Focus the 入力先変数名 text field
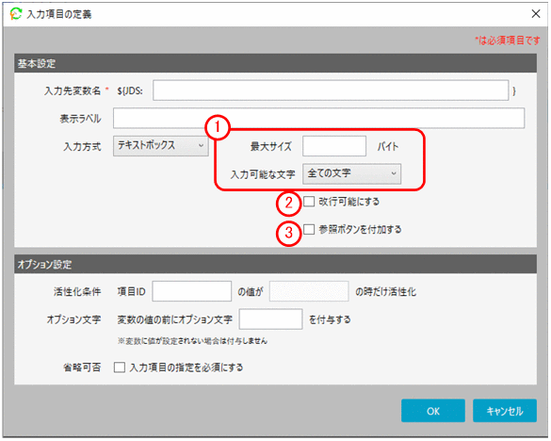 [x=331, y=90]
